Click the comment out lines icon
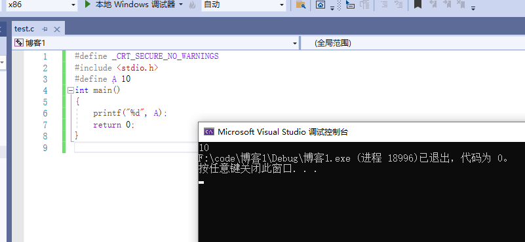Viewport: 525px width, 242px height. point(384,5)
